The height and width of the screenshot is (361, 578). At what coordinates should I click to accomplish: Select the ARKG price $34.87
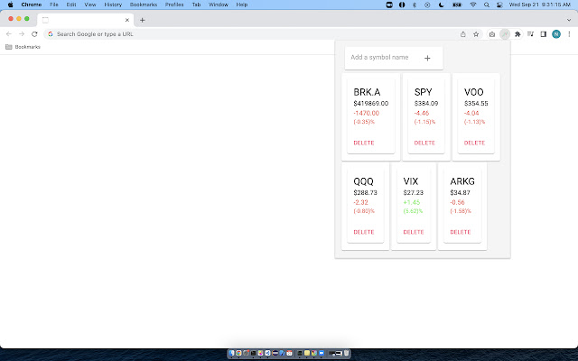(x=460, y=192)
